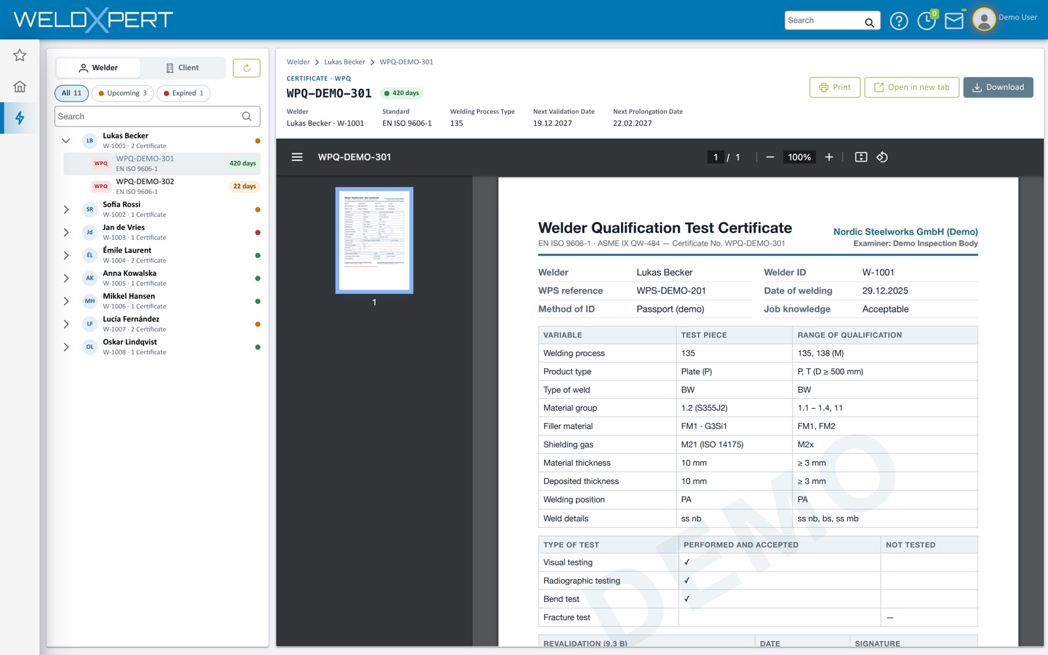Click PDF page number field
Image resolution: width=1048 pixels, height=655 pixels.
point(716,157)
